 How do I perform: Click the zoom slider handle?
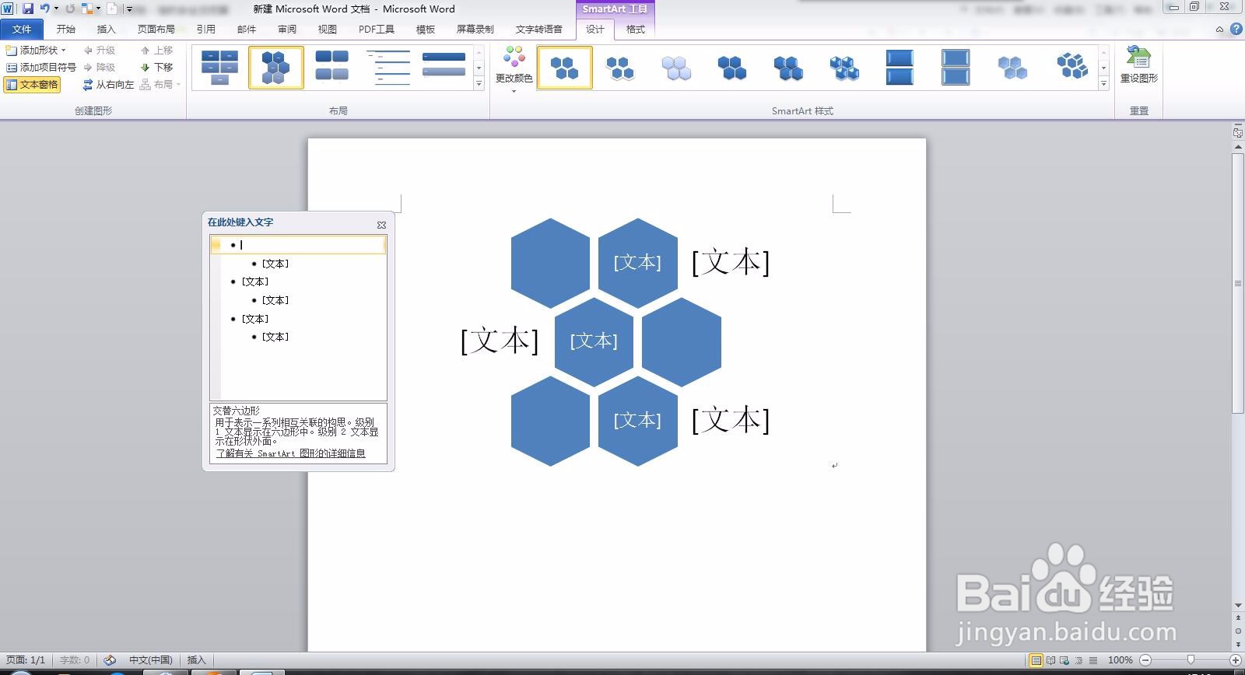coord(1191,660)
